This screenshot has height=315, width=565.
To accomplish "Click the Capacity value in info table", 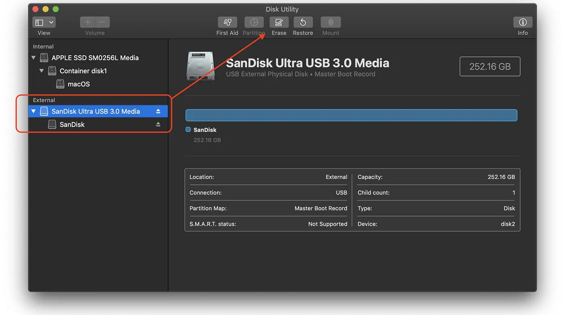I will click(501, 177).
